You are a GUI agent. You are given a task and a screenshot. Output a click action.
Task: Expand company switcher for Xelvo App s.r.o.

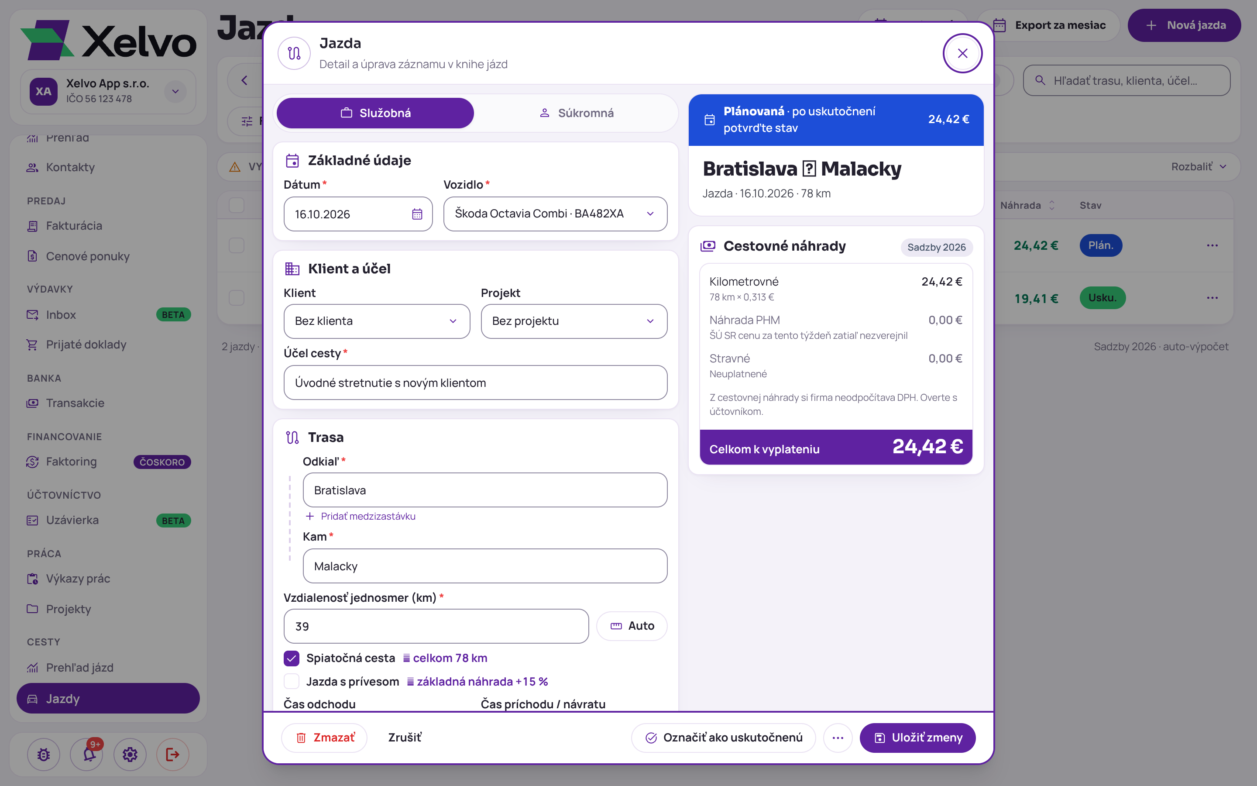tap(175, 92)
